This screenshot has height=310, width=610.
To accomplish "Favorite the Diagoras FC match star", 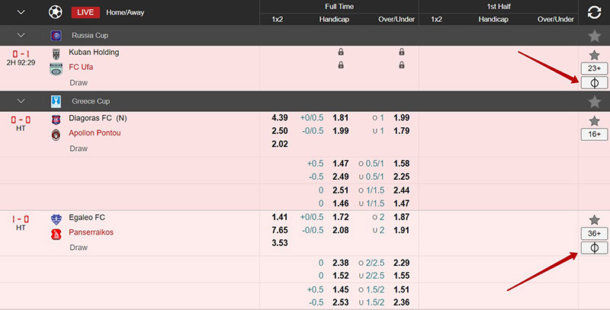I will click(x=594, y=120).
